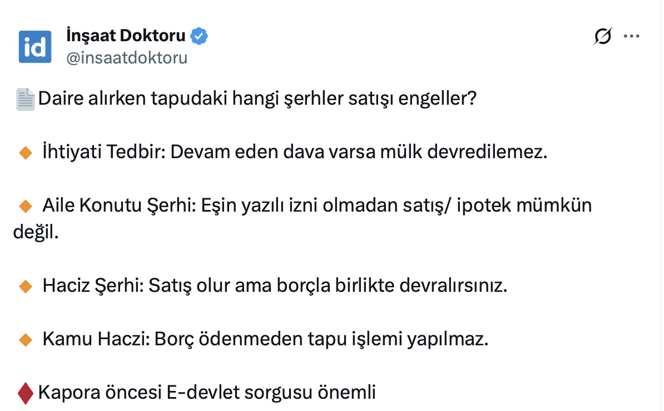
Task: Click the document emoji before 'Daire alırken'
Action: (26, 100)
